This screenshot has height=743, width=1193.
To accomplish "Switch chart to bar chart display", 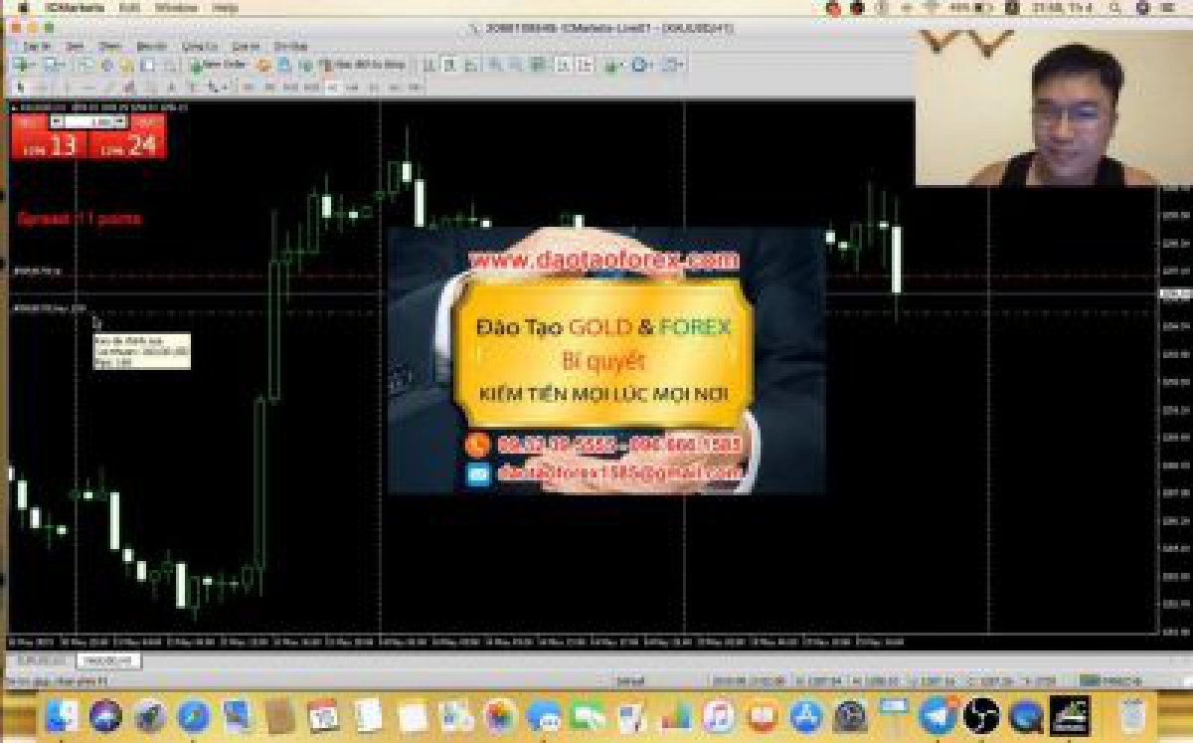I will pyautogui.click(x=429, y=65).
